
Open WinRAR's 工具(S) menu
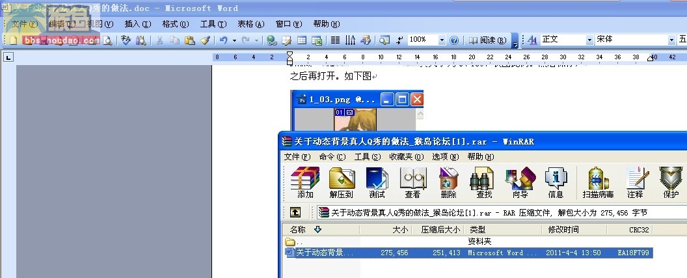click(367, 156)
